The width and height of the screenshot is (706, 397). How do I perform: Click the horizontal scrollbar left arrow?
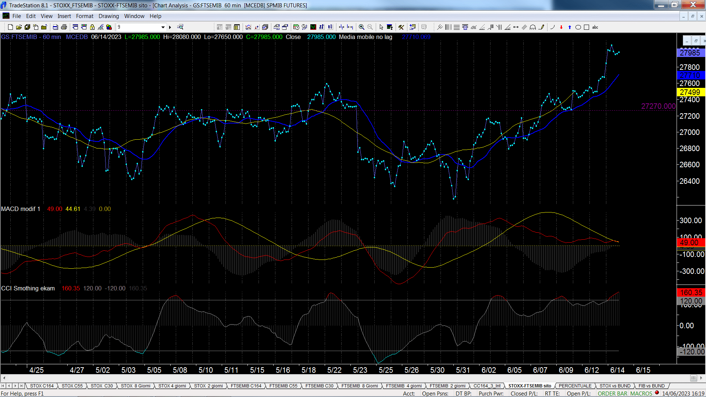[4, 378]
